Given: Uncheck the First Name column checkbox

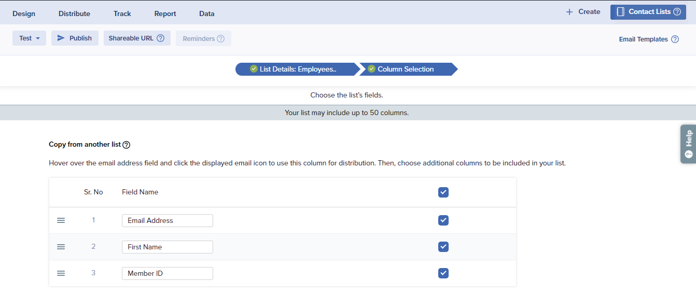Looking at the screenshot, I should point(443,247).
